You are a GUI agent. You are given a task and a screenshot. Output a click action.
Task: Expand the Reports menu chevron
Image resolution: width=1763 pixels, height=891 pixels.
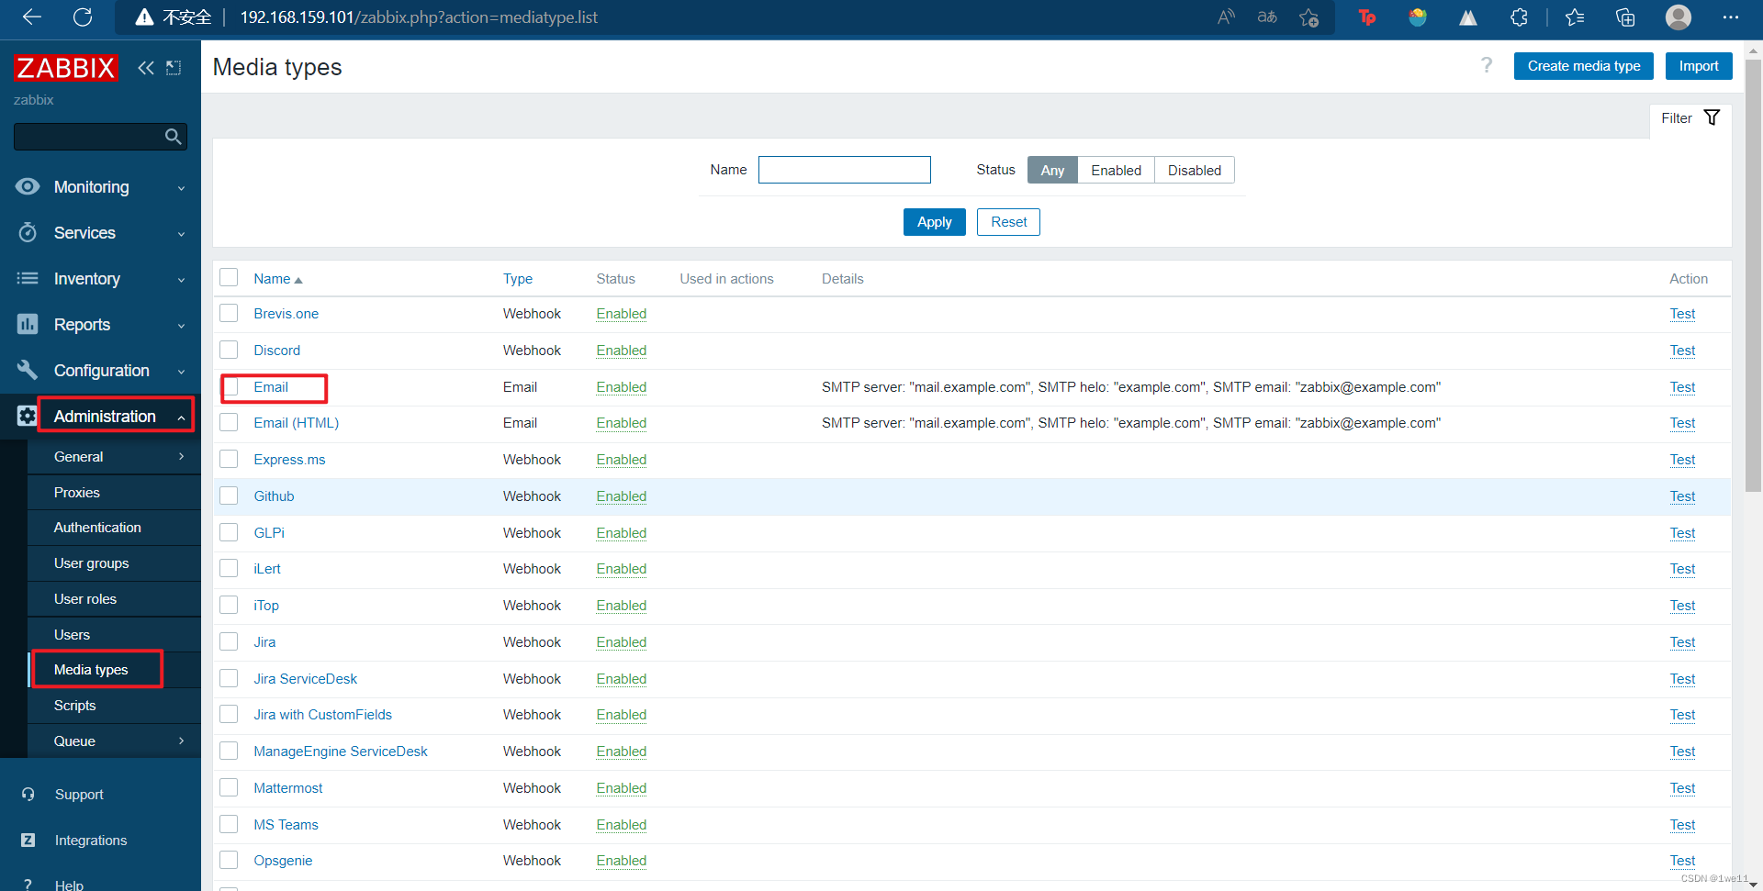tap(181, 326)
